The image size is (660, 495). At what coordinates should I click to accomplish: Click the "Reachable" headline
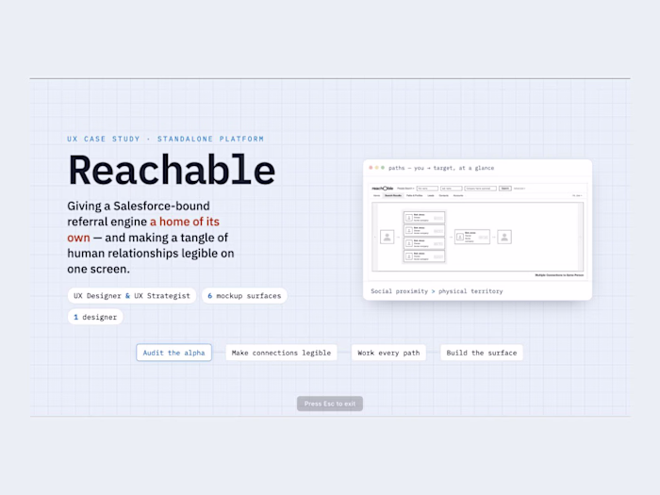pos(172,170)
